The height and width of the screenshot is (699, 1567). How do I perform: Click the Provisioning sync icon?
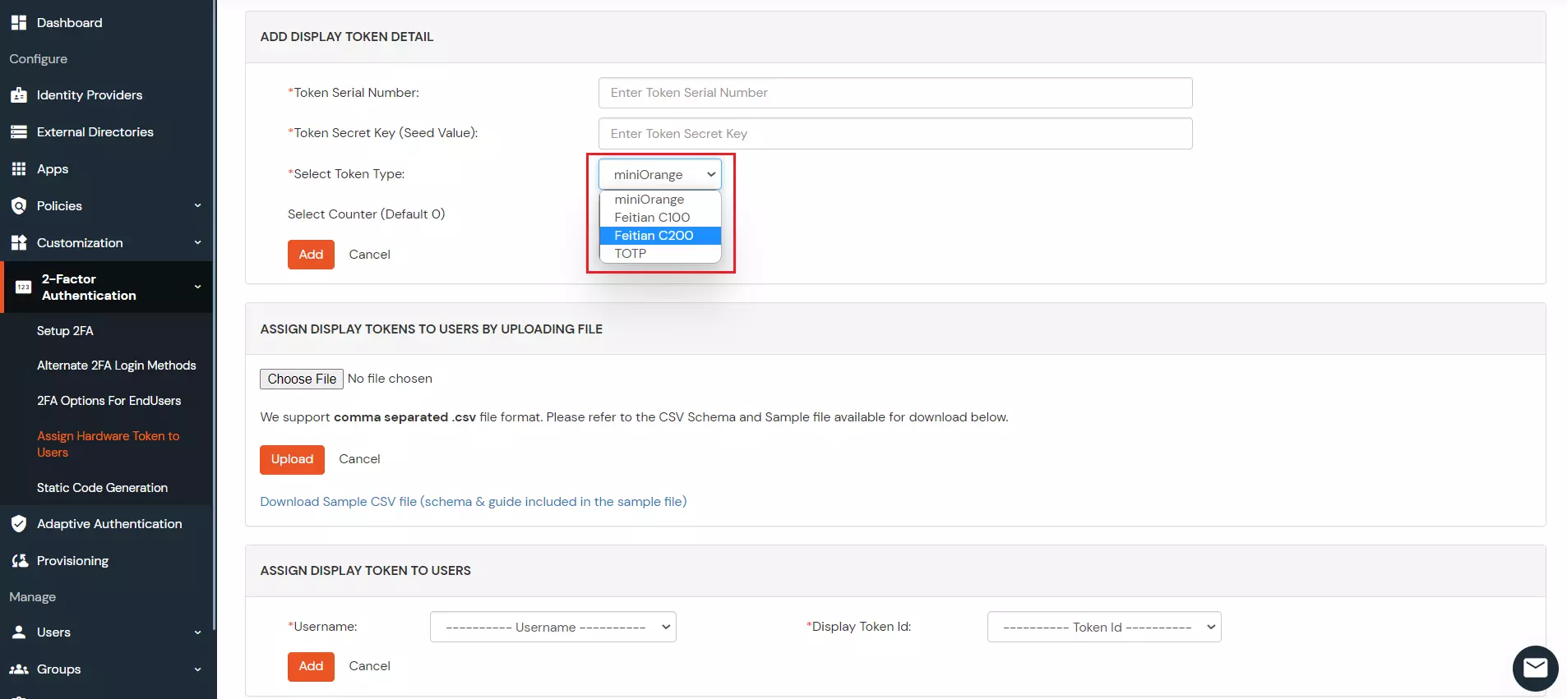pos(19,561)
